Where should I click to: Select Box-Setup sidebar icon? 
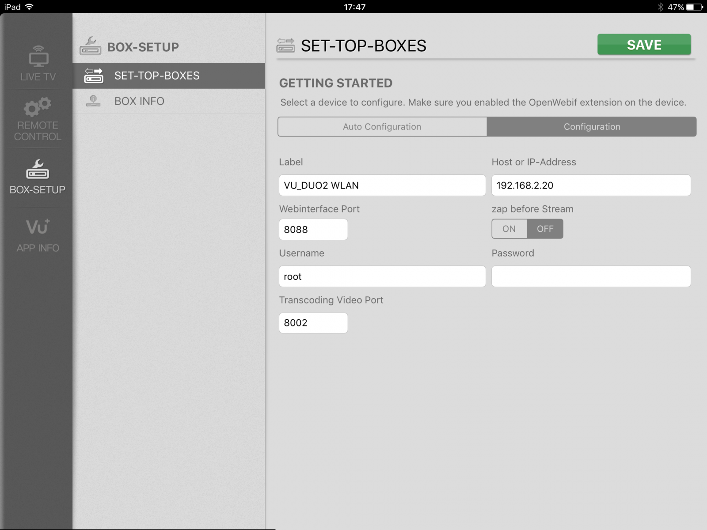[x=38, y=170]
